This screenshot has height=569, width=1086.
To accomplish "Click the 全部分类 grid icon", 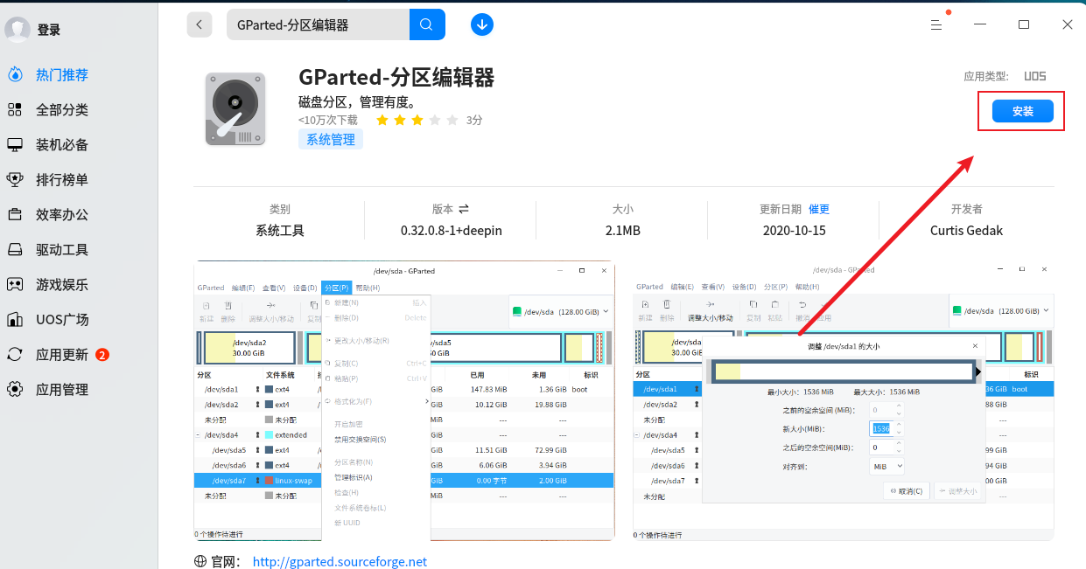I will click(x=15, y=110).
